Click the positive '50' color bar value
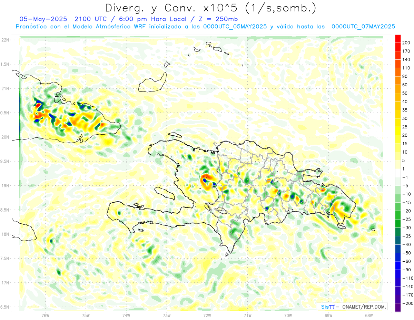Viewport: 414px width, 320px height. (x=405, y=93)
